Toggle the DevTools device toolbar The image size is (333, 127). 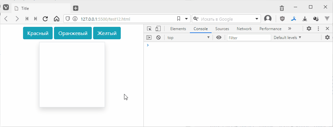coord(158,29)
